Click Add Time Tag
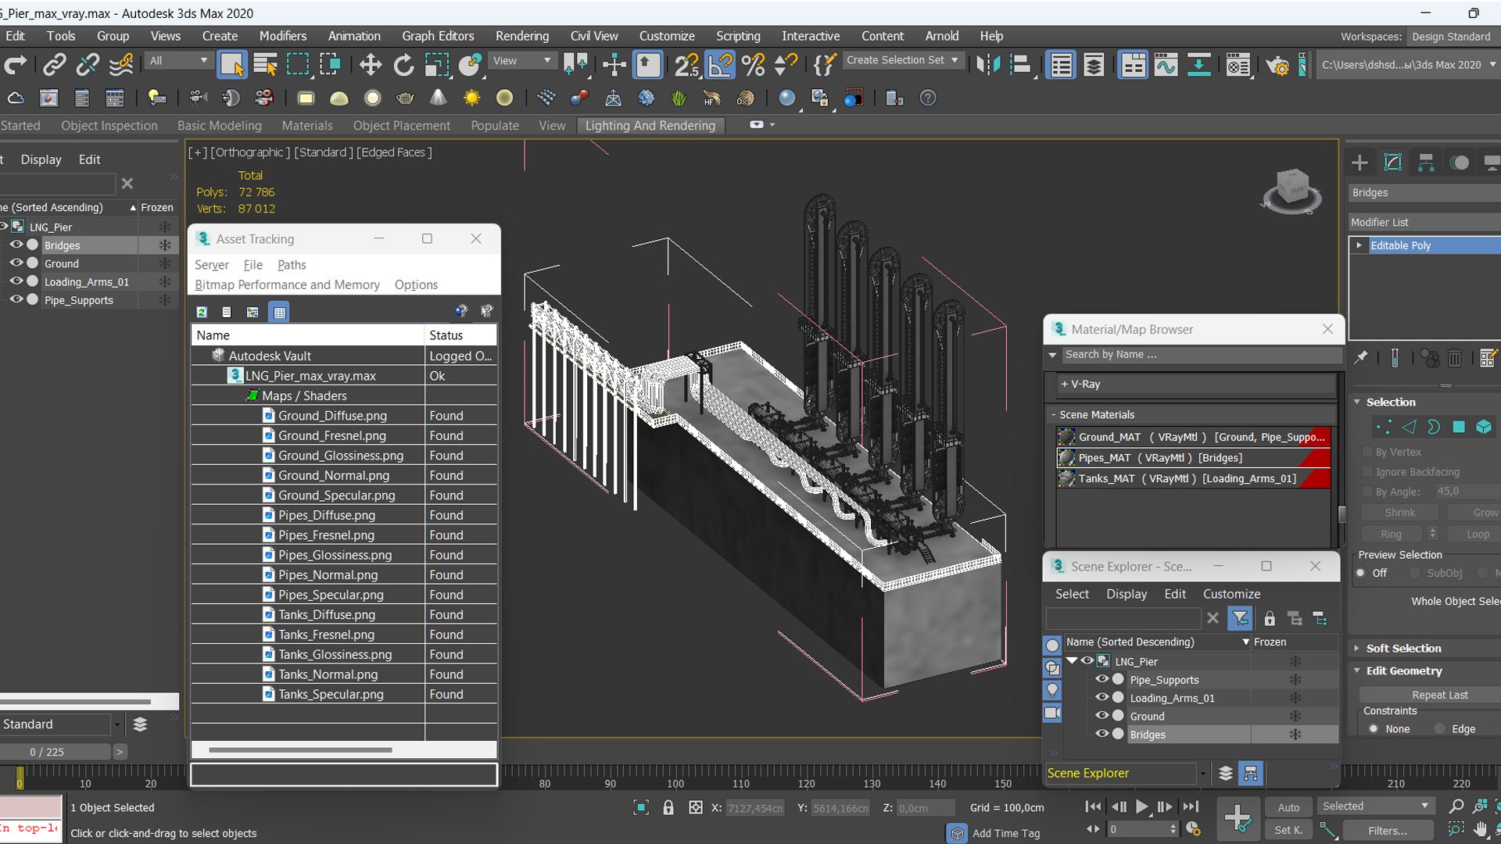1501x844 pixels. point(1005,833)
